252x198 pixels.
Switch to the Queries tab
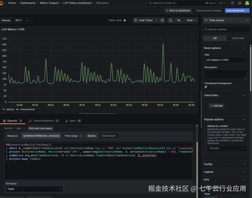(x=12, y=121)
